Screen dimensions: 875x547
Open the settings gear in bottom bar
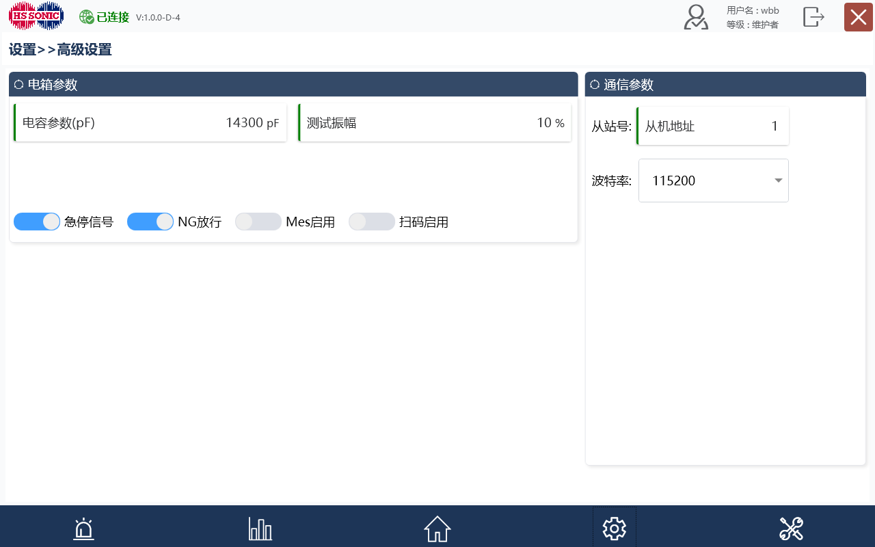[614, 529]
